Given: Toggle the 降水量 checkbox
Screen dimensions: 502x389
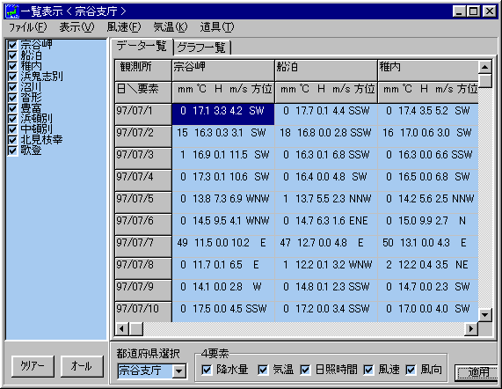Looking at the screenshot, I should click(x=207, y=370).
